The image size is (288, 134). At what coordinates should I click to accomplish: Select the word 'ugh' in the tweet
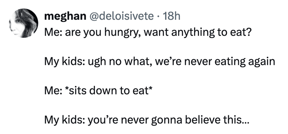[x=97, y=62]
